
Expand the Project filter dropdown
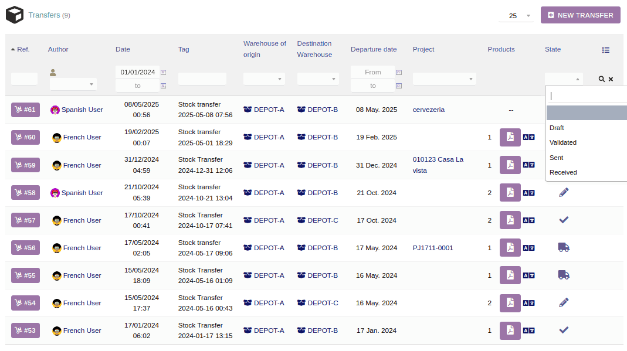[x=444, y=79]
